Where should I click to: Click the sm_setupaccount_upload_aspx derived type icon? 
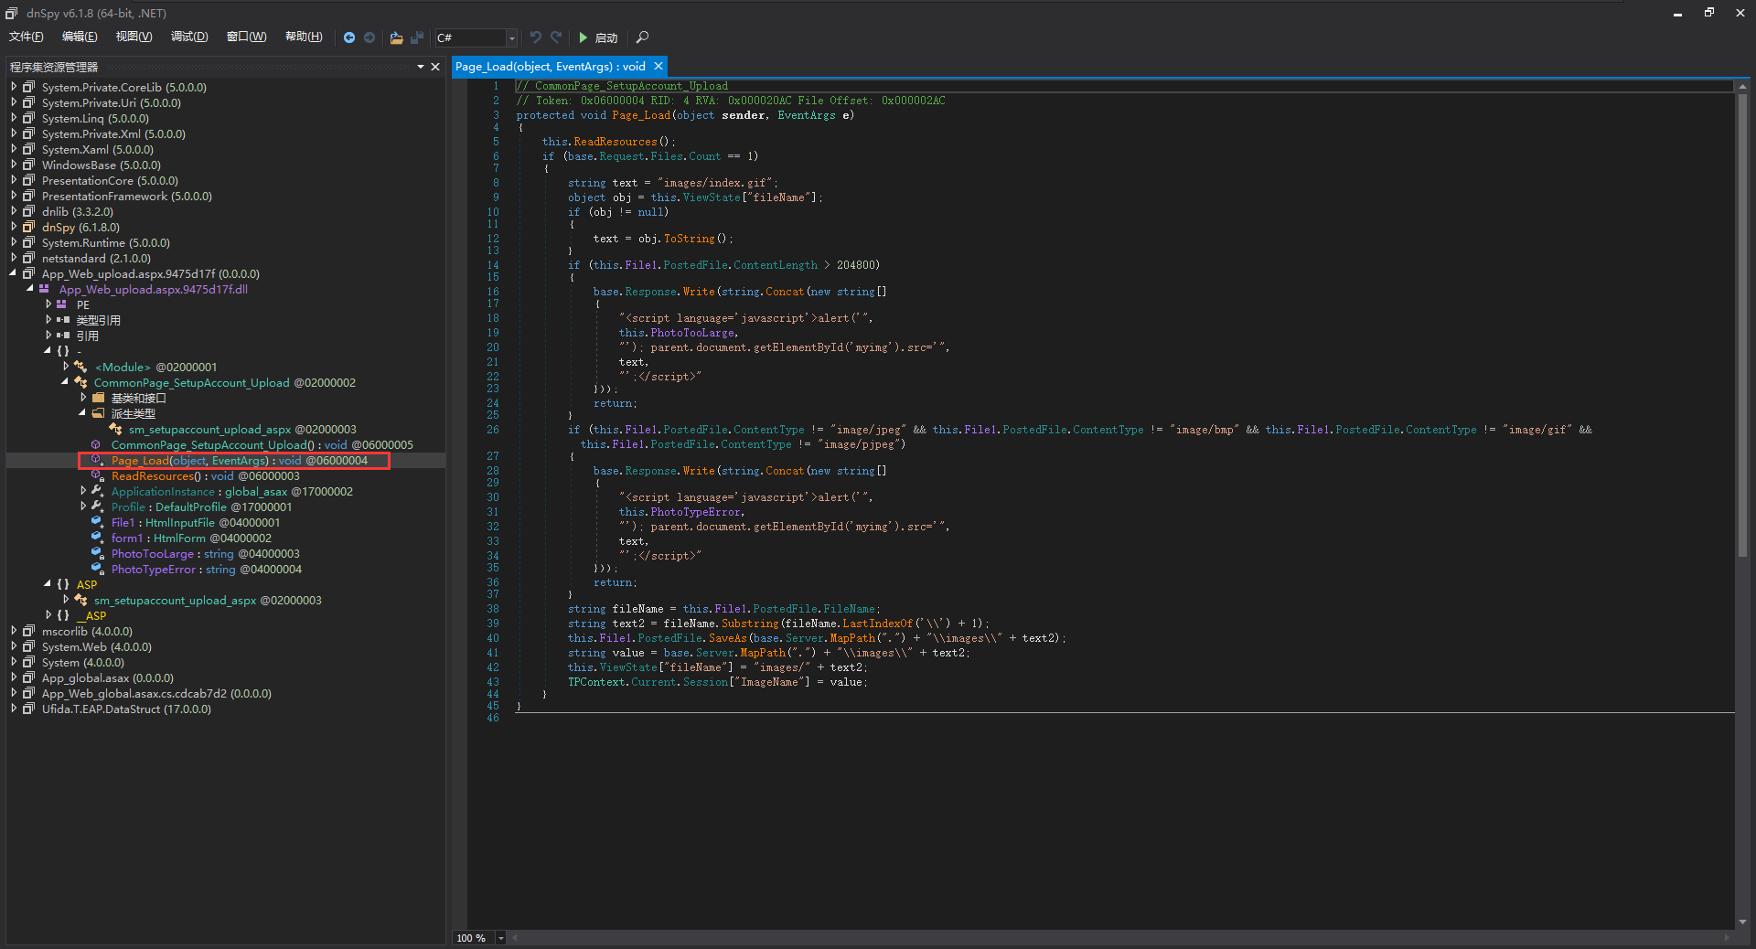point(115,429)
